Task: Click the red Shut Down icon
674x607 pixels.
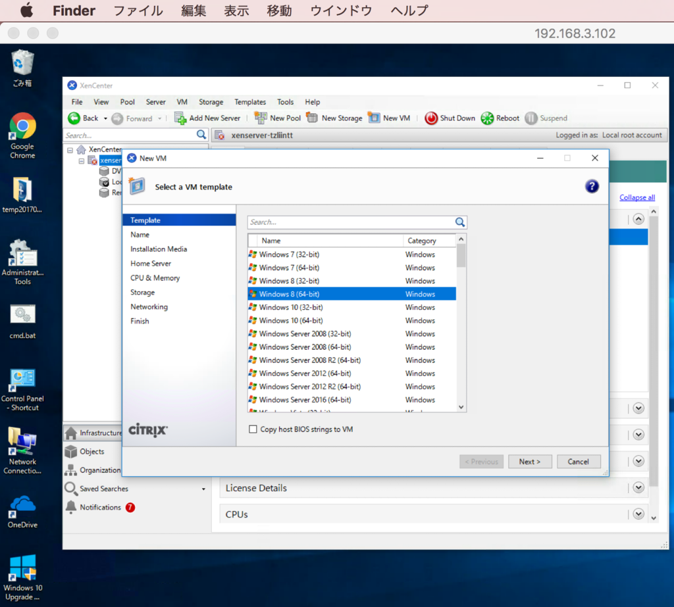Action: (x=430, y=118)
